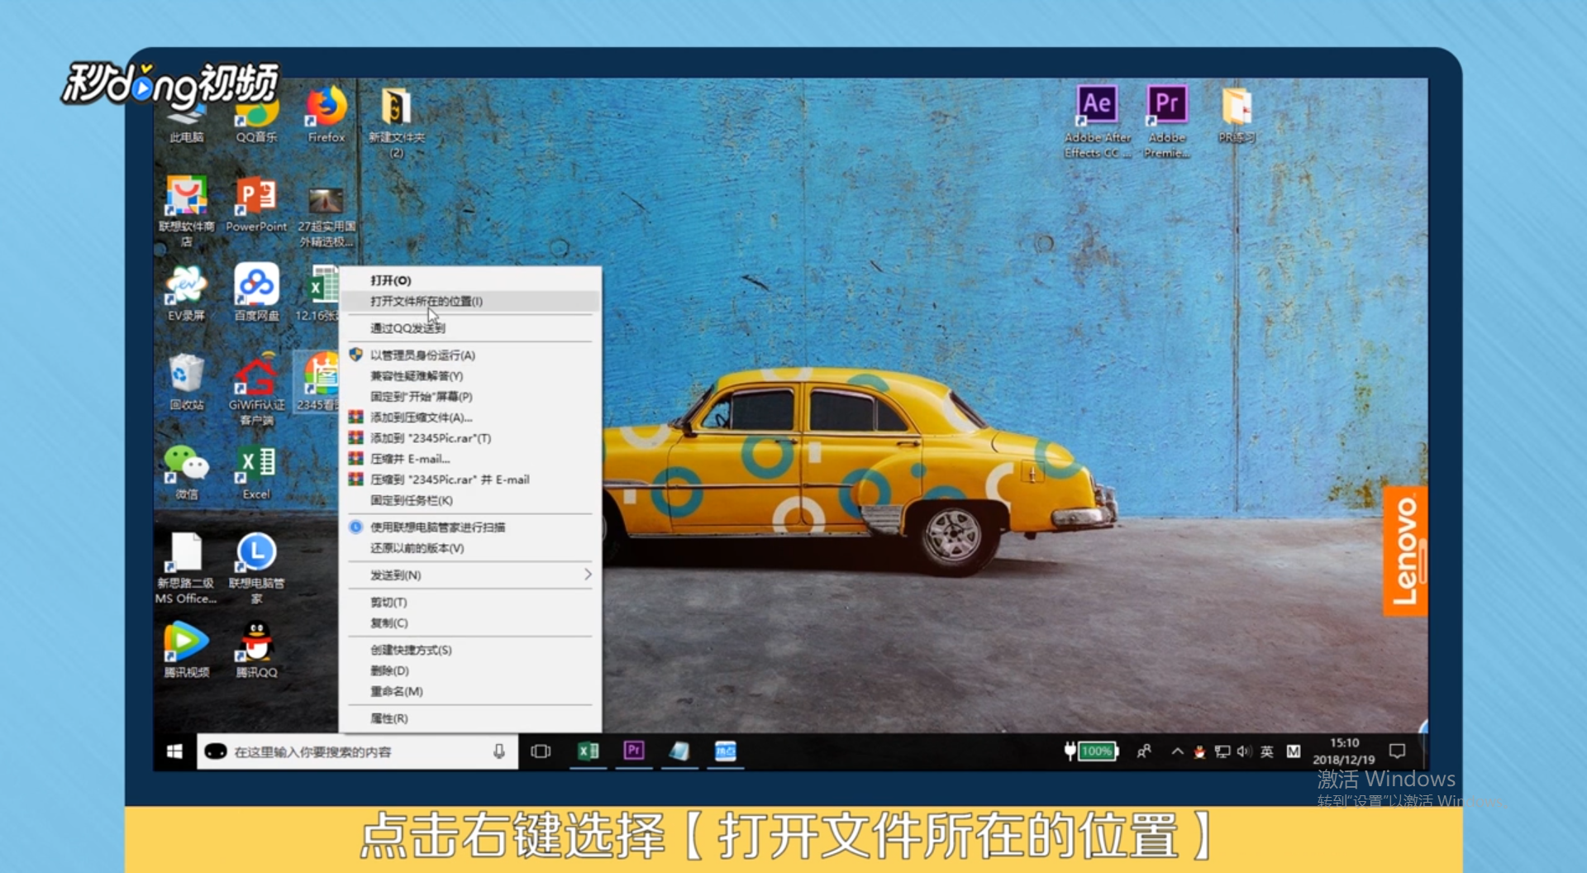Click the search box microphone icon
The width and height of the screenshot is (1587, 873).
(499, 751)
